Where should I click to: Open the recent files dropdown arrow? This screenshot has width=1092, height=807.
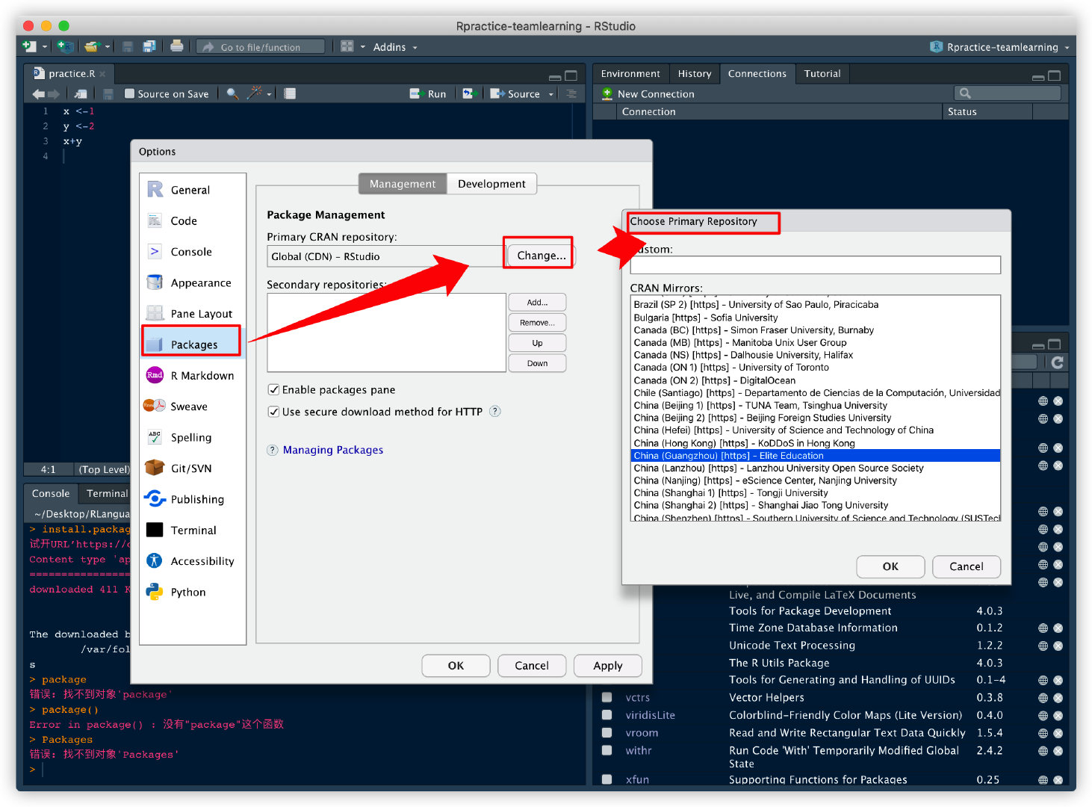coord(108,47)
